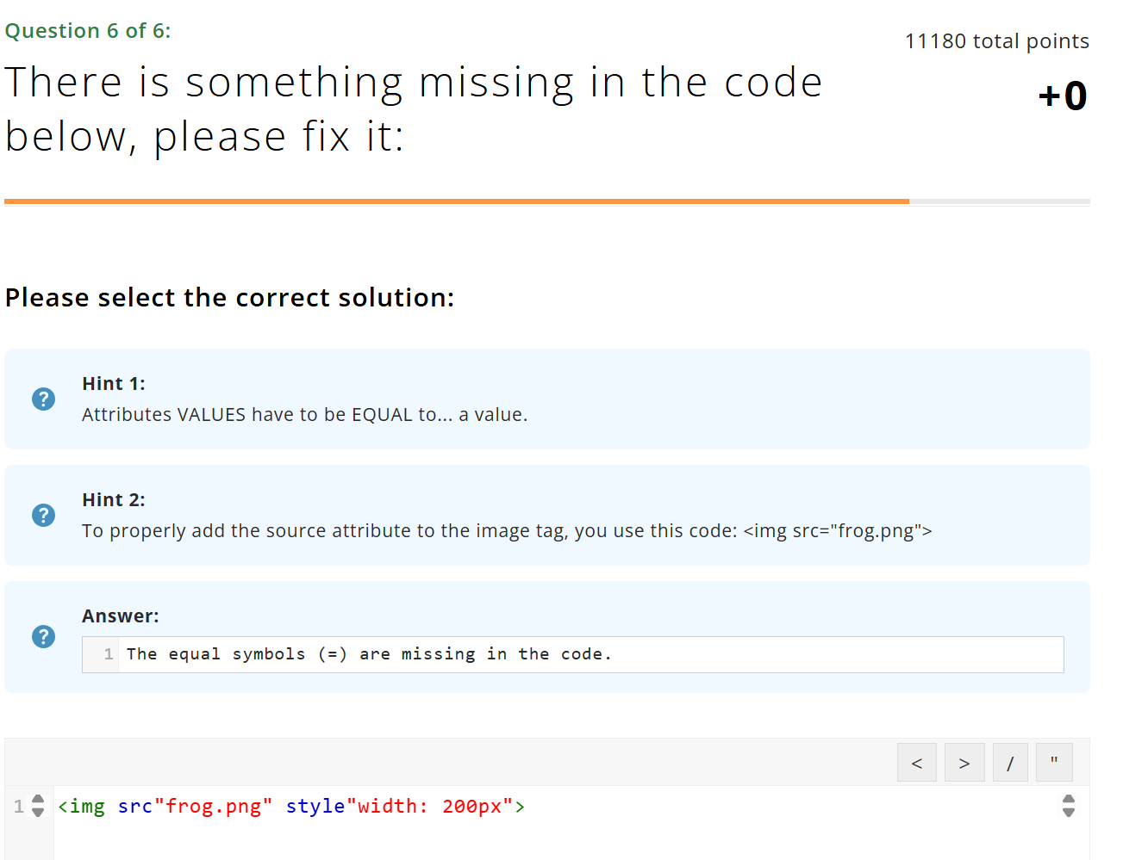Select the Hint 2 text about the source attribute
Screen dimensions: 1123x860
click(507, 531)
